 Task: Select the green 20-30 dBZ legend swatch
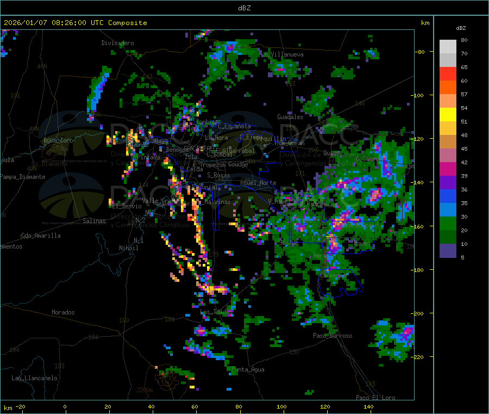click(448, 223)
